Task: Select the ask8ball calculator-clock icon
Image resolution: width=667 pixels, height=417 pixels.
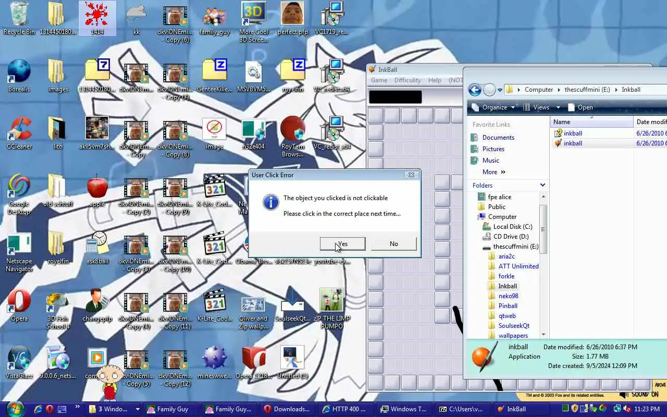Action: [97, 248]
